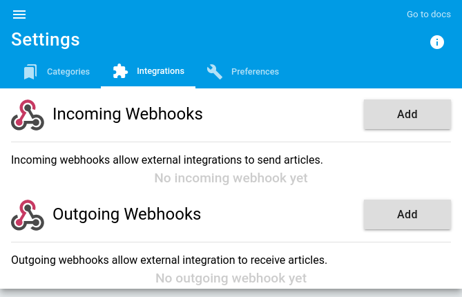Image resolution: width=462 pixels, height=297 pixels.
Task: Click the No outgoing webhook yet placeholder
Action: click(x=231, y=278)
